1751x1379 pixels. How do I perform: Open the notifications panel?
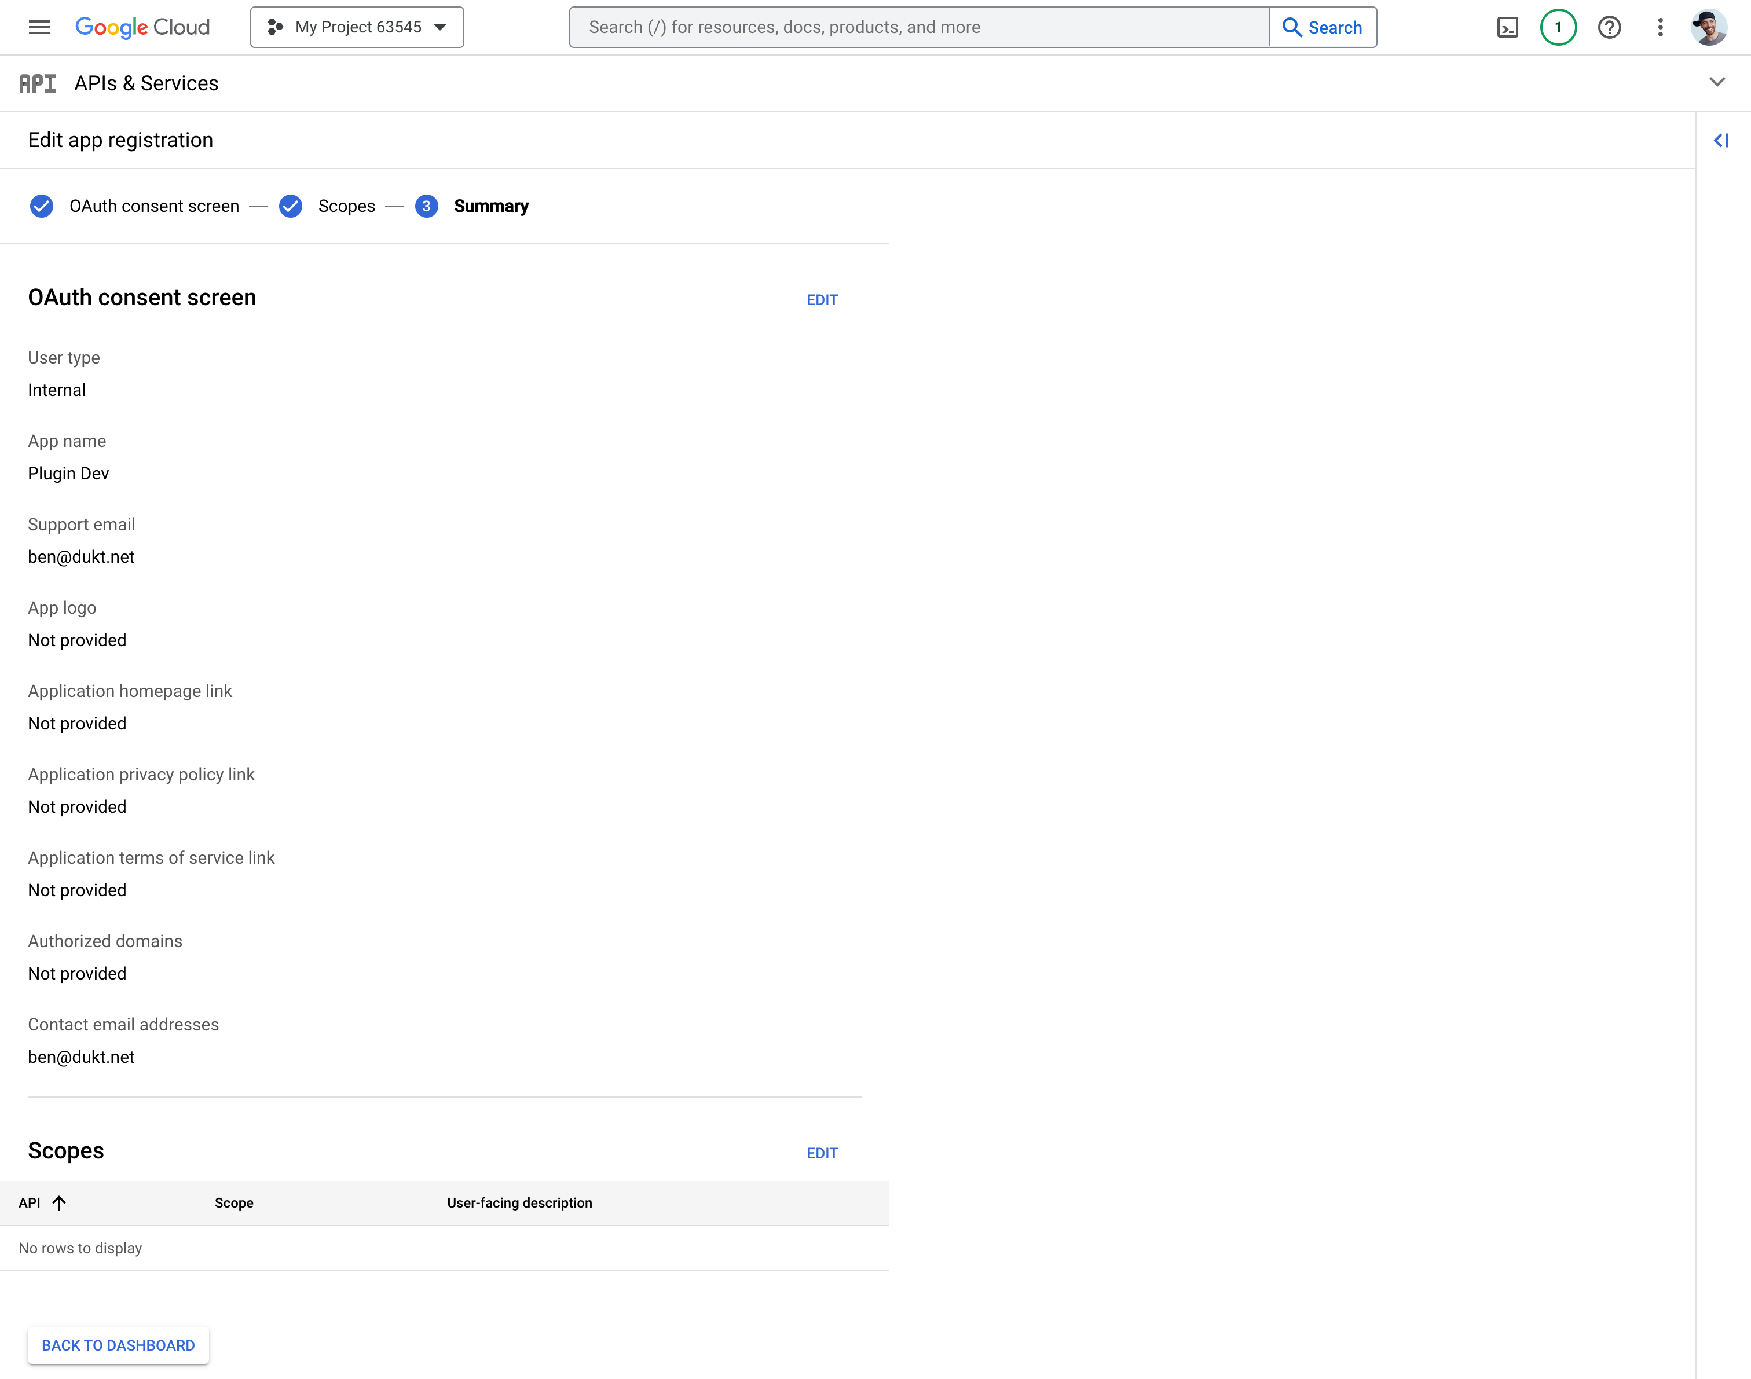coord(1558,27)
